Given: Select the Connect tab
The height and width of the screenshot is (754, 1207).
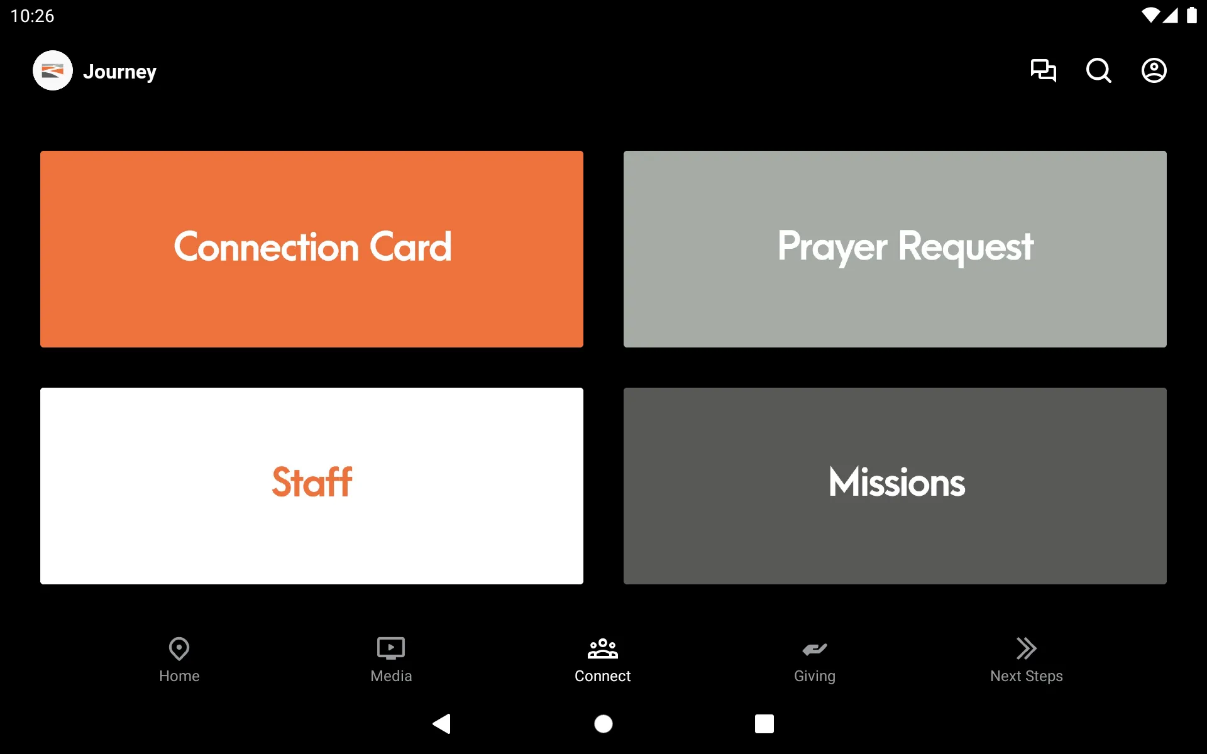Looking at the screenshot, I should point(603,658).
